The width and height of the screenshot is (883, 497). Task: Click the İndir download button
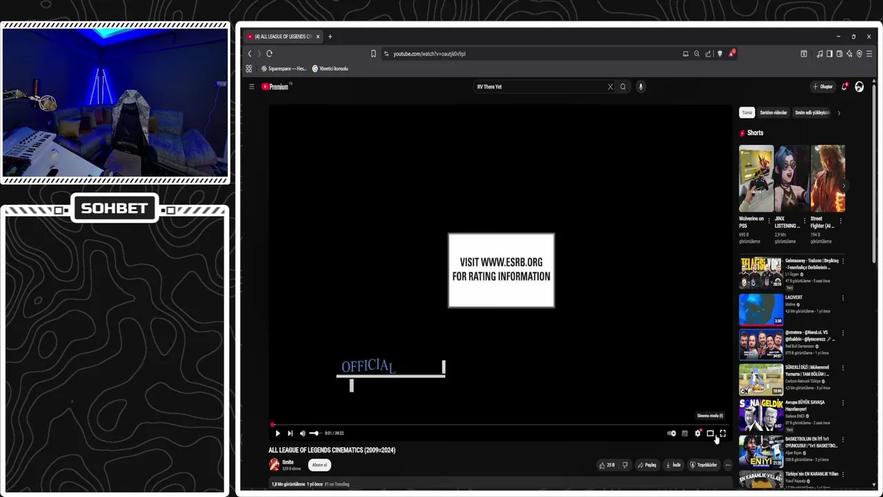click(673, 465)
